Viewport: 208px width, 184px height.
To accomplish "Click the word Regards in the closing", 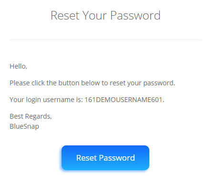I will (39, 117).
